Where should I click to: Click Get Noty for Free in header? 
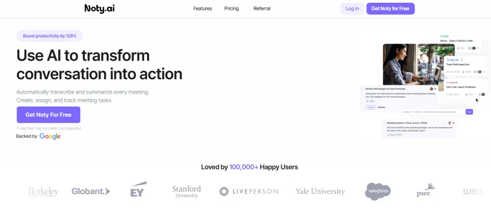coord(390,9)
